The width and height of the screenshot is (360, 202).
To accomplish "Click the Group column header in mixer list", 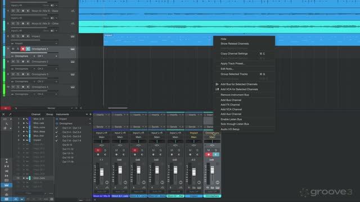I will (x=49, y=114).
